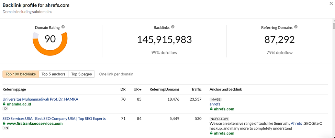335x138 pixels.
Task: Click the EN language badge
Action: click(5, 128)
